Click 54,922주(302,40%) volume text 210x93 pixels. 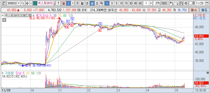tap(15, 77)
